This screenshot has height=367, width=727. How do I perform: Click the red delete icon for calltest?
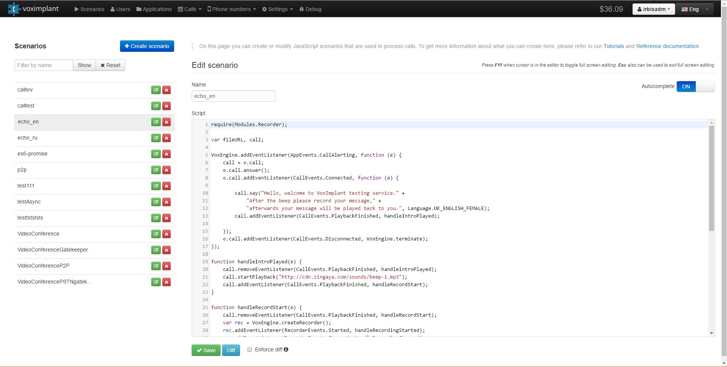point(167,106)
